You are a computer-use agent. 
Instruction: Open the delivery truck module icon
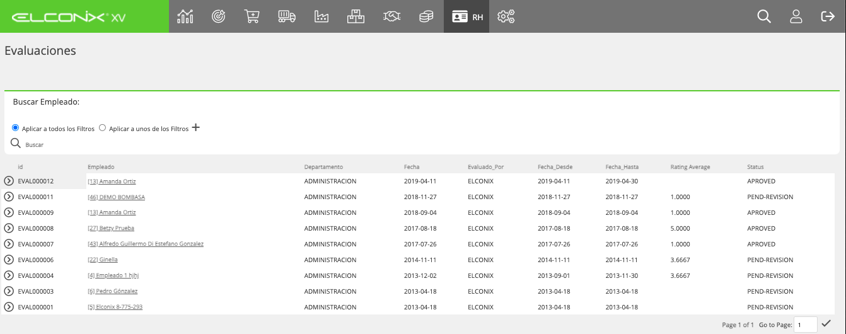point(287,16)
